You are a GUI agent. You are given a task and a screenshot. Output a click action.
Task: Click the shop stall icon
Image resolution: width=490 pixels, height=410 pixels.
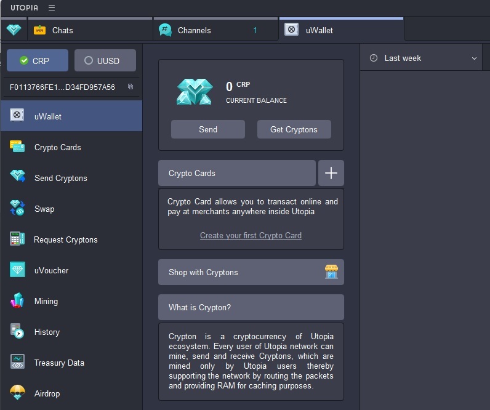coord(331,271)
